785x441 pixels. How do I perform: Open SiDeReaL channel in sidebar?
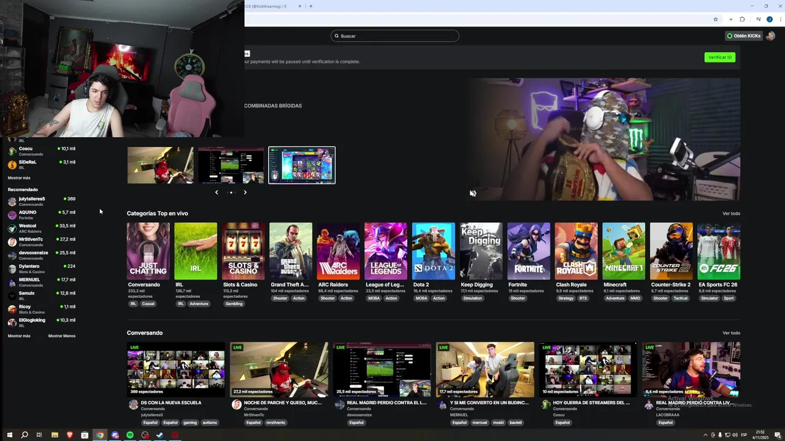click(x=42, y=164)
